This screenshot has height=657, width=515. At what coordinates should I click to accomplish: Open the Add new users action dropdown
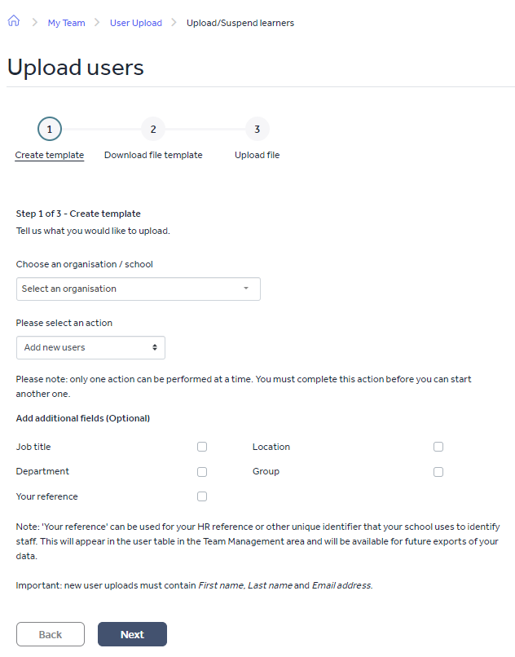pos(90,347)
